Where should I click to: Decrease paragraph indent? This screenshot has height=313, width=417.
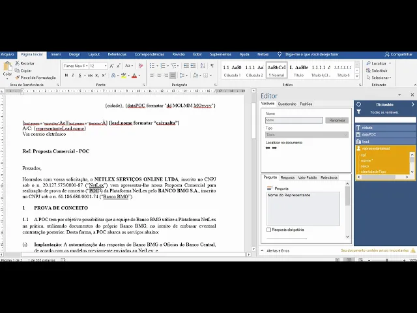point(186,66)
